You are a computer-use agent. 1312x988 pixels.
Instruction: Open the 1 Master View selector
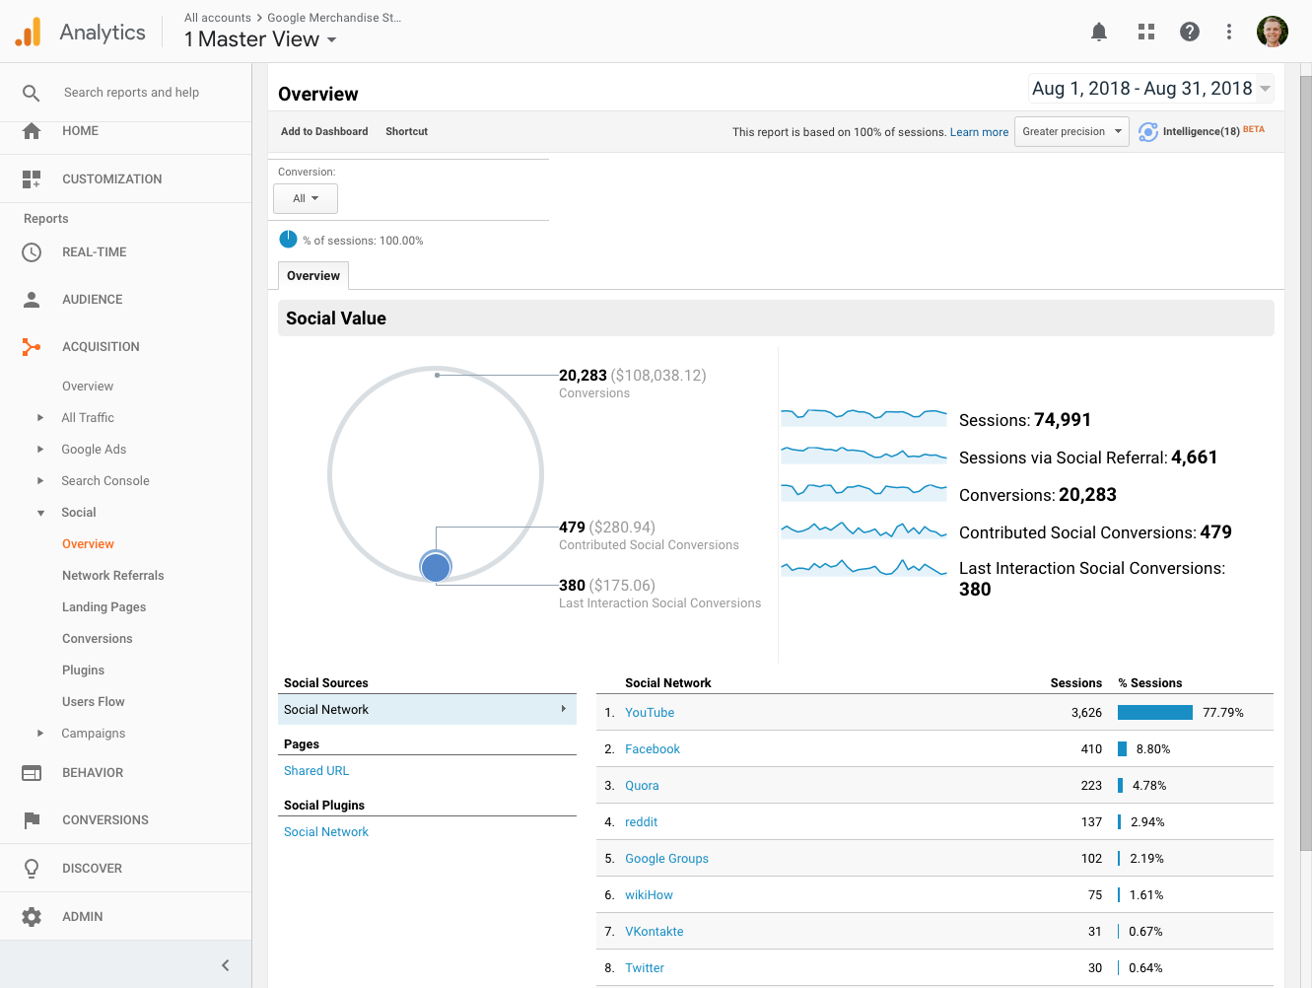[x=260, y=39]
